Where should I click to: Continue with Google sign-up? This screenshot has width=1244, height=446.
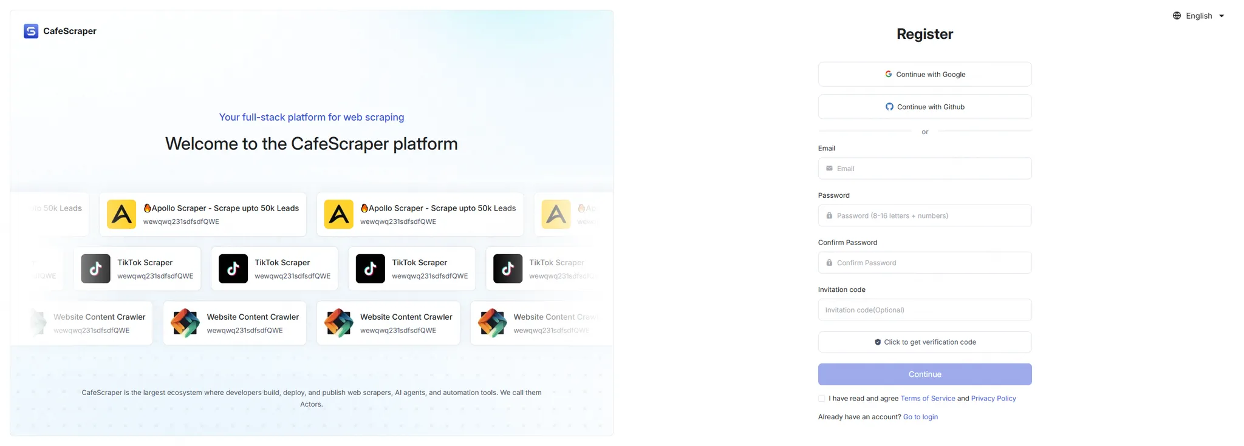(924, 74)
